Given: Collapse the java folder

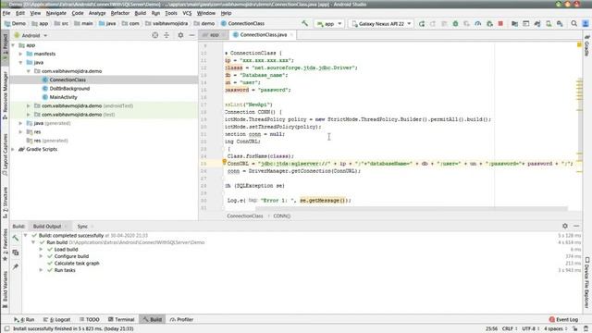Looking at the screenshot, I should tap(20, 62).
